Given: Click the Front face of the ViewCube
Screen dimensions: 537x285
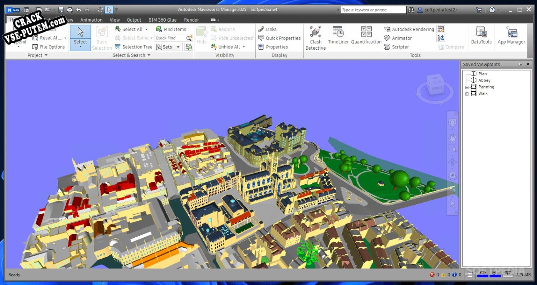Looking at the screenshot, I should coord(437,88).
